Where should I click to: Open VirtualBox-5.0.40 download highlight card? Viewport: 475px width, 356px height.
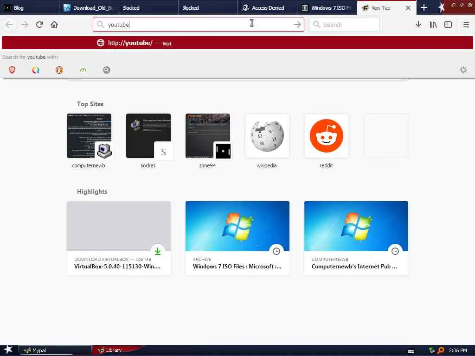[x=118, y=238]
